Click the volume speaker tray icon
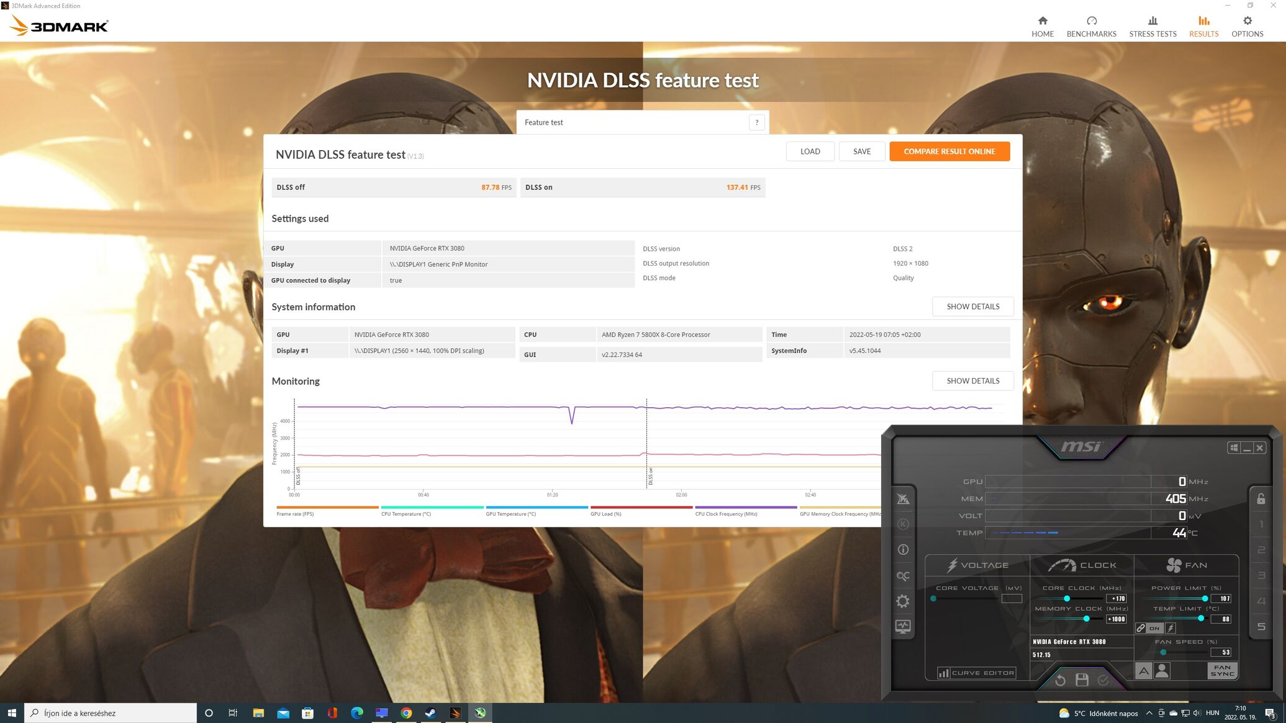The width and height of the screenshot is (1286, 723). pyautogui.click(x=1197, y=713)
